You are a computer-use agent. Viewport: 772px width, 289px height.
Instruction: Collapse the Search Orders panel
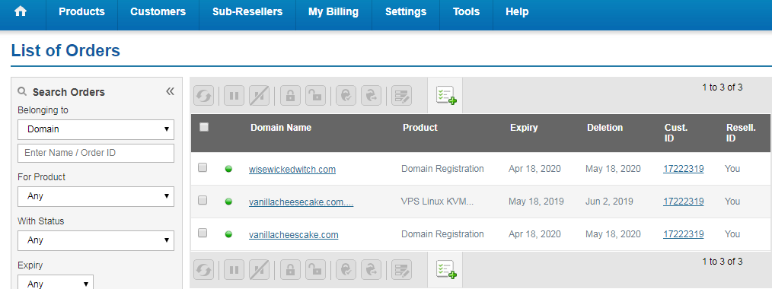tap(170, 91)
